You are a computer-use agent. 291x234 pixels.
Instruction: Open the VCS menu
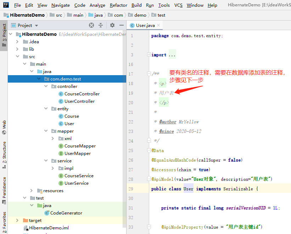[178, 5]
